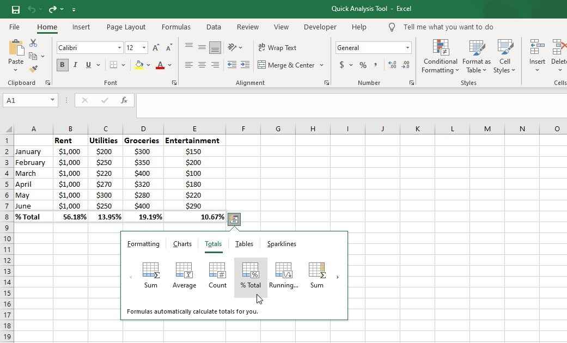This screenshot has width=567, height=343.
Task: Apply the Count totals option
Action: 217,275
